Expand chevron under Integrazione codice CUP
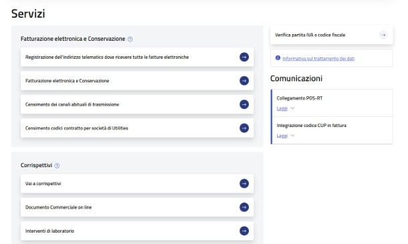Screen dimensions: 408x244 (292, 136)
